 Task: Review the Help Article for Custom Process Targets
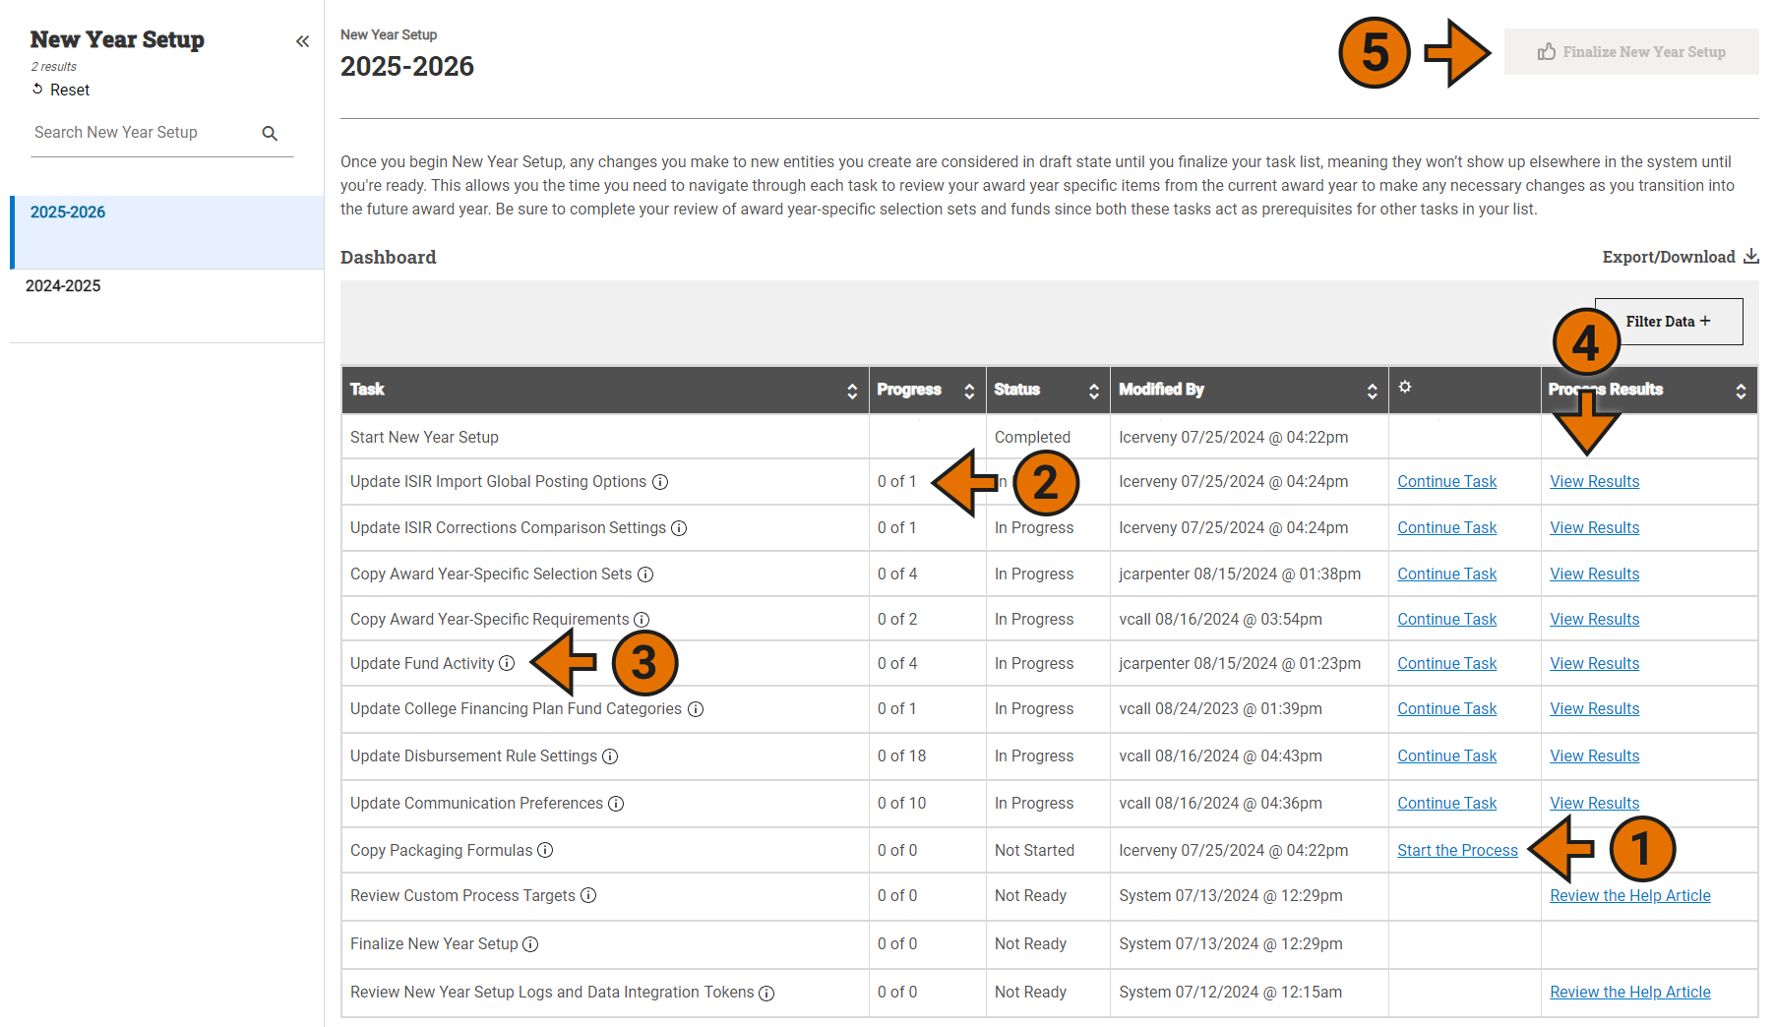(x=1629, y=896)
